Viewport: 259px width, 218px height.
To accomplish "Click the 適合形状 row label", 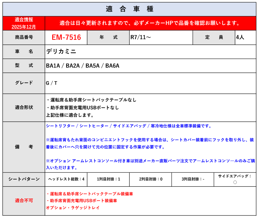I will [24, 107].
